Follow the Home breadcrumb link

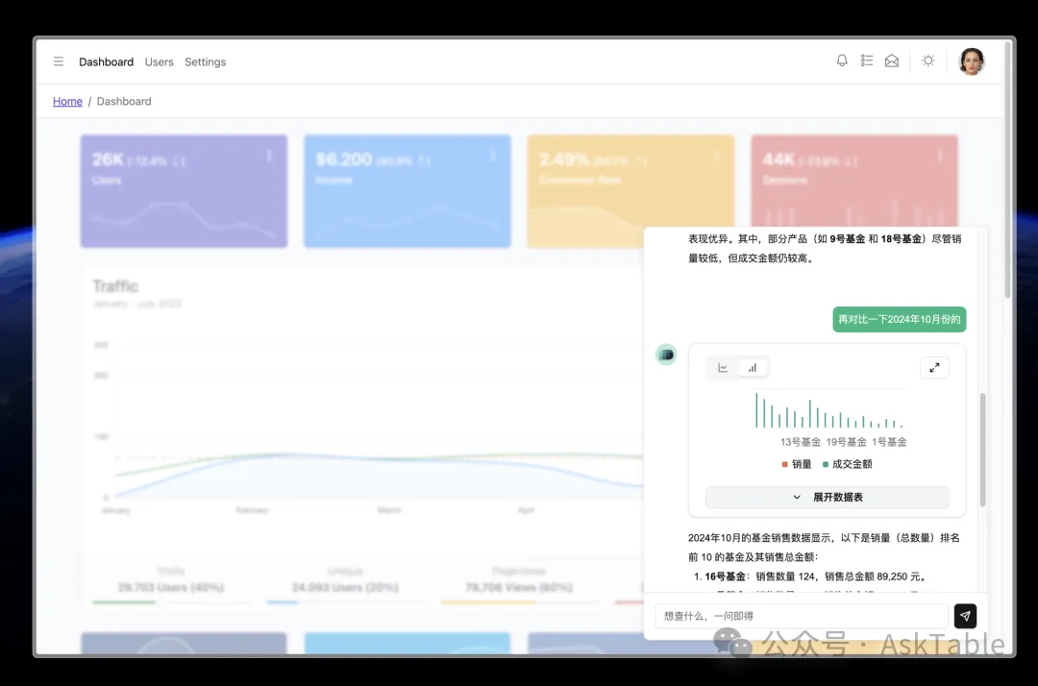pyautogui.click(x=67, y=101)
